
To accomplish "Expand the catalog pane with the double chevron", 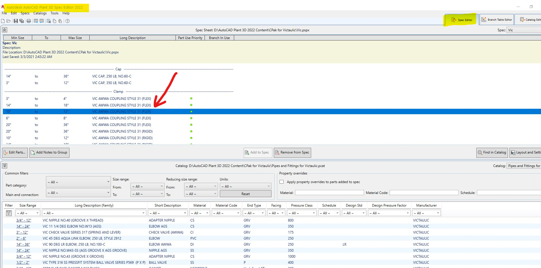I will pos(4,166).
